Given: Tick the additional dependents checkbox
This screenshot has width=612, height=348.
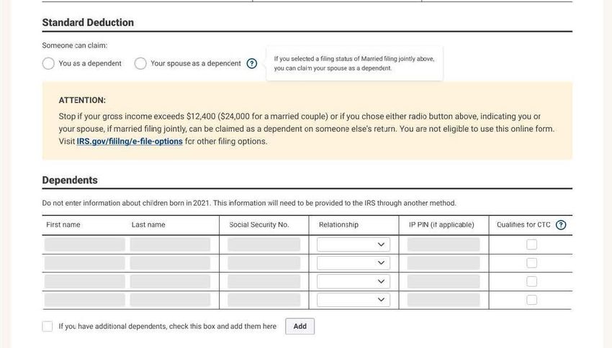Looking at the screenshot, I should 48,326.
